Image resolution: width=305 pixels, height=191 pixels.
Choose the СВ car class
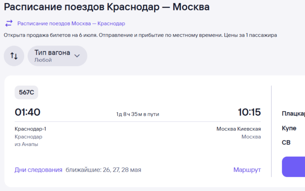tap(286, 142)
